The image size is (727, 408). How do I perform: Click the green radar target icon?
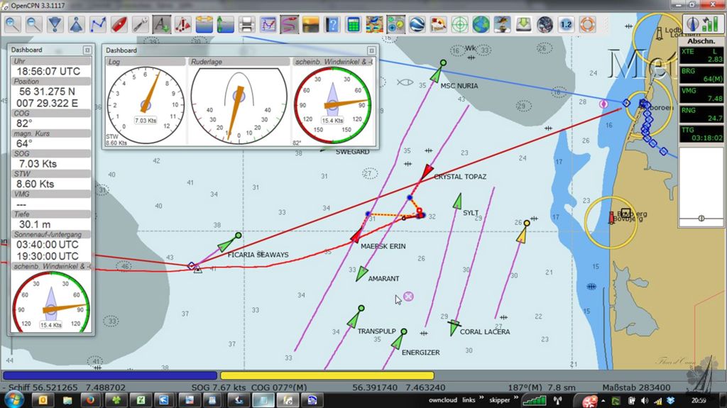pos(460,24)
